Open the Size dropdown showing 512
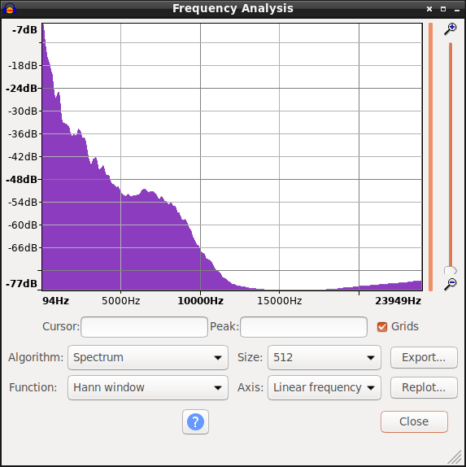Image resolution: width=466 pixels, height=467 pixels. click(x=324, y=357)
